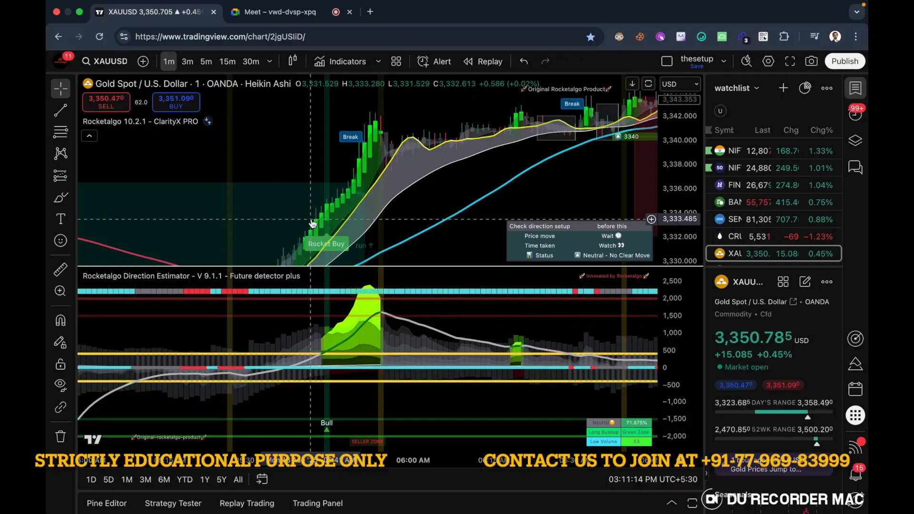Screen dimensions: 914x514
Task: Expand the favorite indicators dropdown arrow
Action: (x=378, y=61)
